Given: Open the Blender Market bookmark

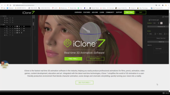Looking at the screenshot, I should coord(94,8).
